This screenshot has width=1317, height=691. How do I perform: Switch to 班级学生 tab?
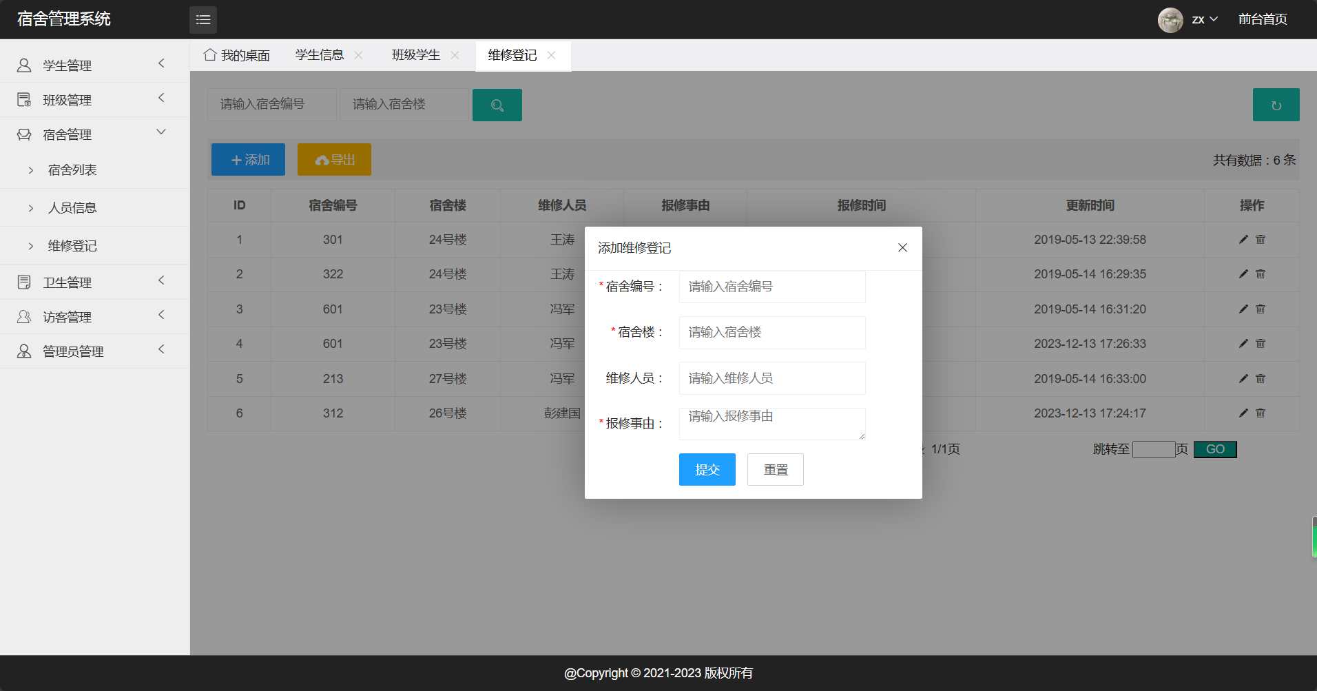click(416, 55)
